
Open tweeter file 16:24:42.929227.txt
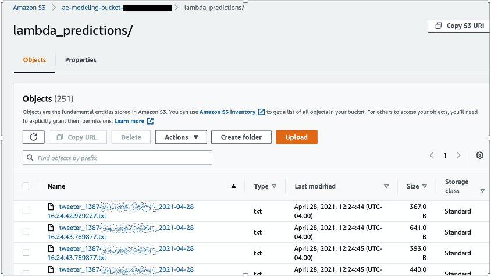click(120, 211)
